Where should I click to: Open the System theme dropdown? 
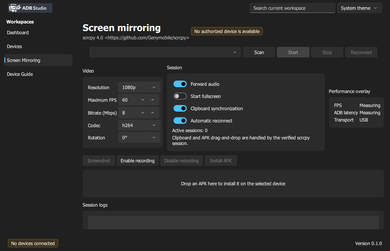click(359, 8)
